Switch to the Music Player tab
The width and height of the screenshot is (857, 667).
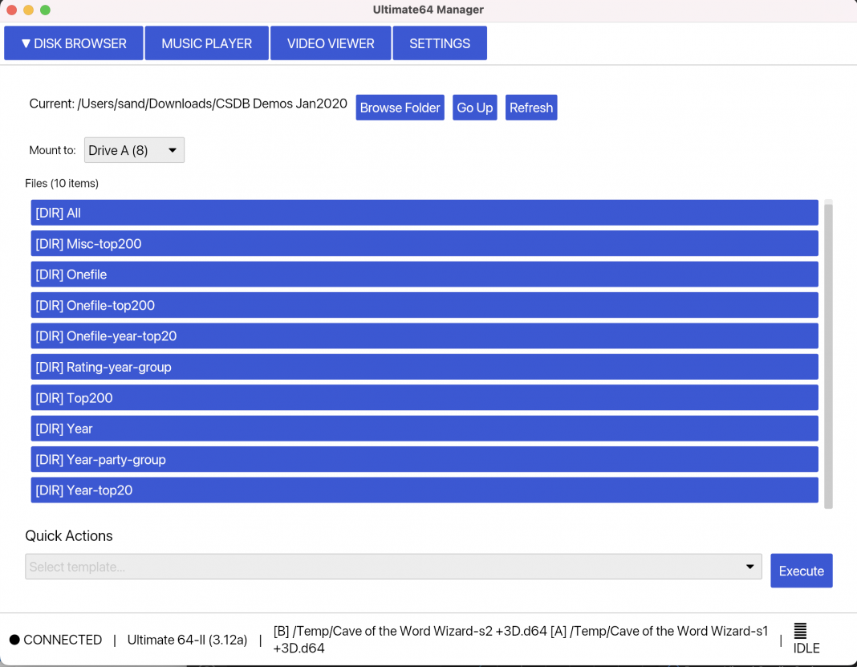point(206,43)
